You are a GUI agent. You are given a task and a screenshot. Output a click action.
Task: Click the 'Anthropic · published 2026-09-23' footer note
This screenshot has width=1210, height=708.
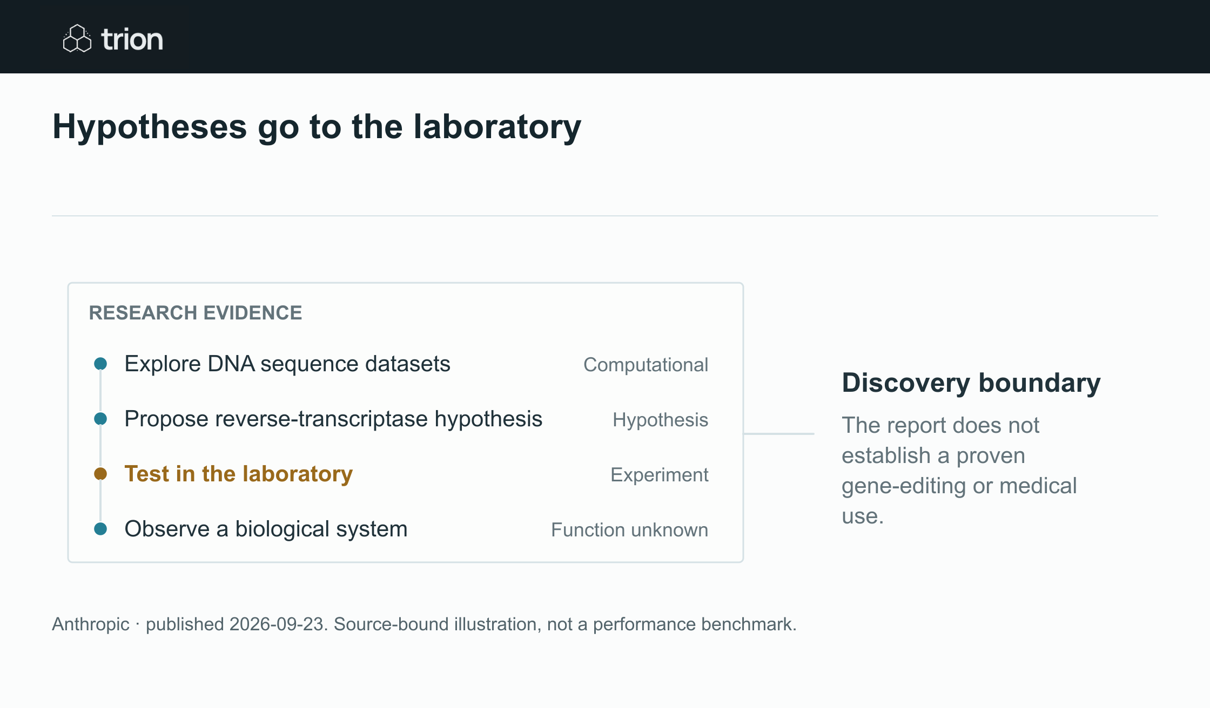(424, 624)
